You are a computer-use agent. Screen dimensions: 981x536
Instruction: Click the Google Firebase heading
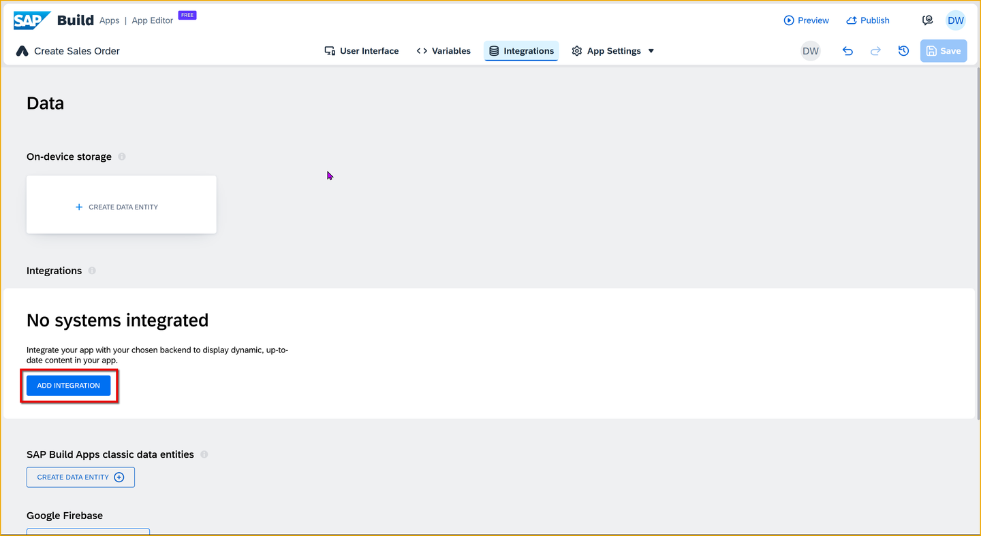point(65,516)
